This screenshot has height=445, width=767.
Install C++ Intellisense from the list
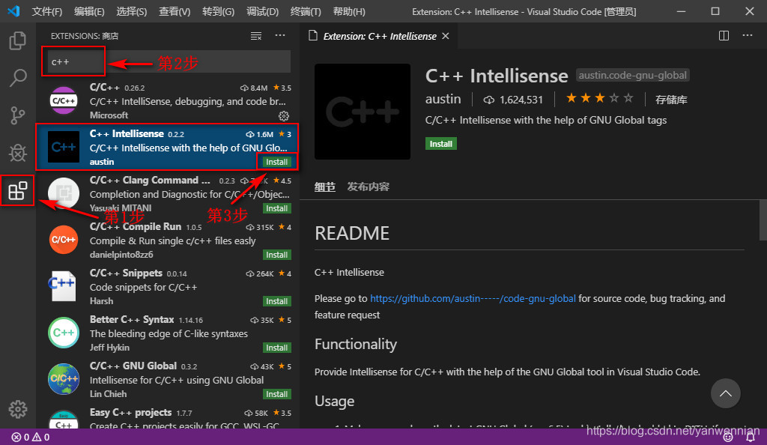coord(277,162)
